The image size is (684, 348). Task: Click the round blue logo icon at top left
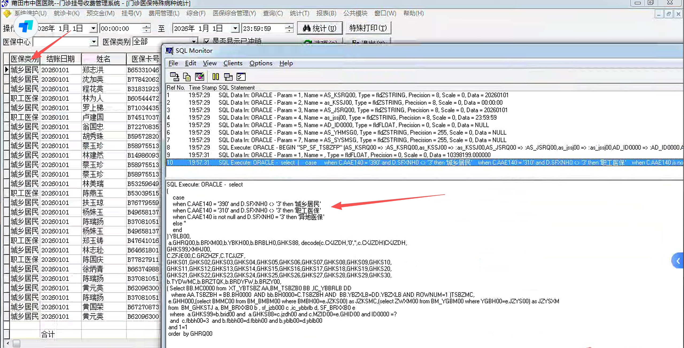(26, 26)
